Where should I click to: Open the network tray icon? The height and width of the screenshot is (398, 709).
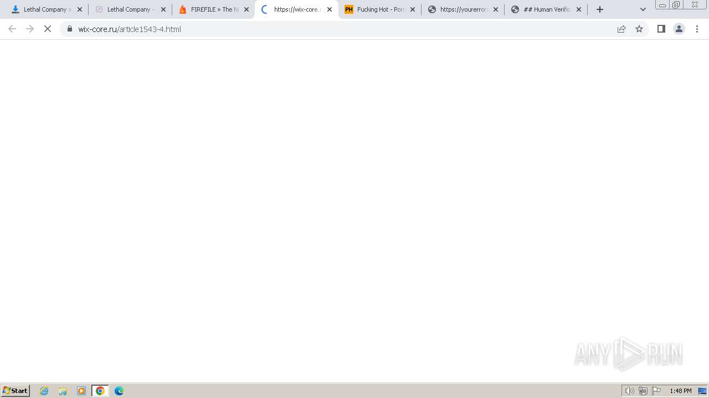pyautogui.click(x=643, y=391)
